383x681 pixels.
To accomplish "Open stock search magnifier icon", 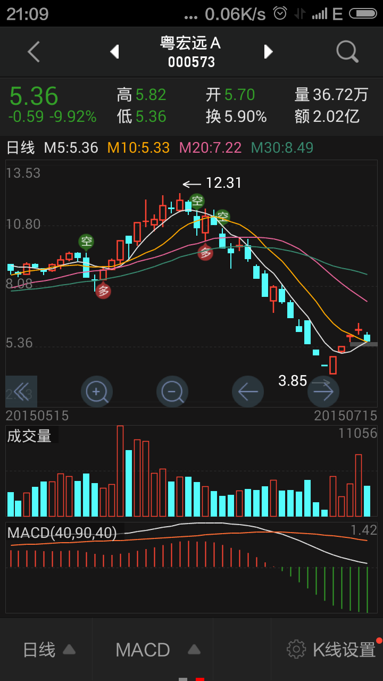I will click(348, 52).
